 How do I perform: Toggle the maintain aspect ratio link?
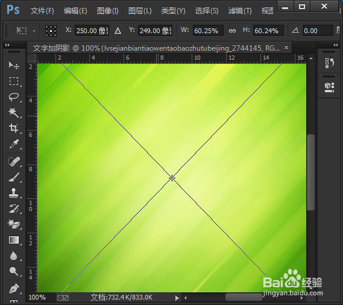(232, 31)
